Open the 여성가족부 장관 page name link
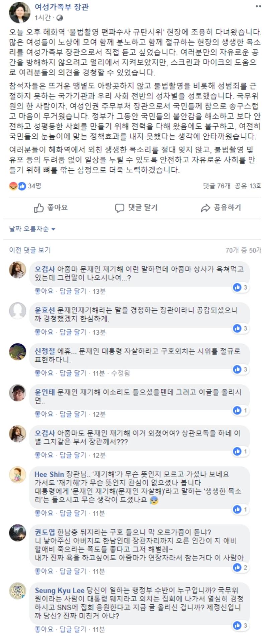The image size is (264, 638). 61,7
